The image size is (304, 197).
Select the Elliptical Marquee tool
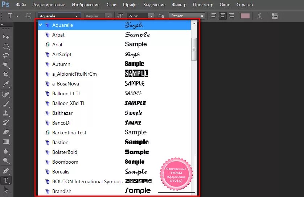coord(6,46)
